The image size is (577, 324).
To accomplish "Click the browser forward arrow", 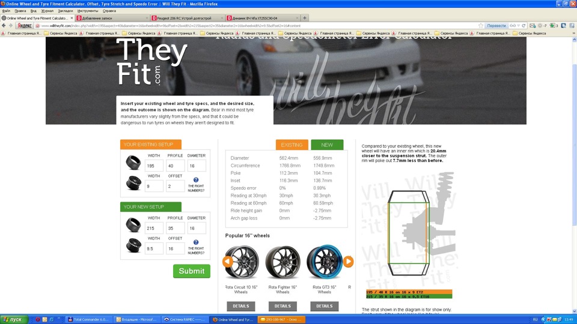I will coord(11,26).
